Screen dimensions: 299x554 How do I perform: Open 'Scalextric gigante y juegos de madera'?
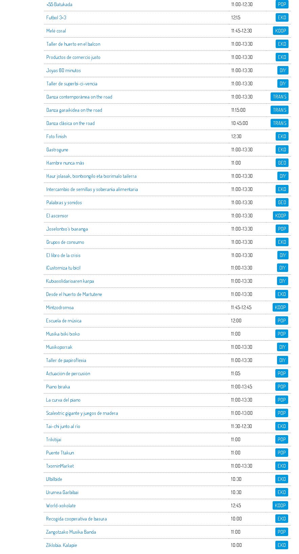[82, 413]
